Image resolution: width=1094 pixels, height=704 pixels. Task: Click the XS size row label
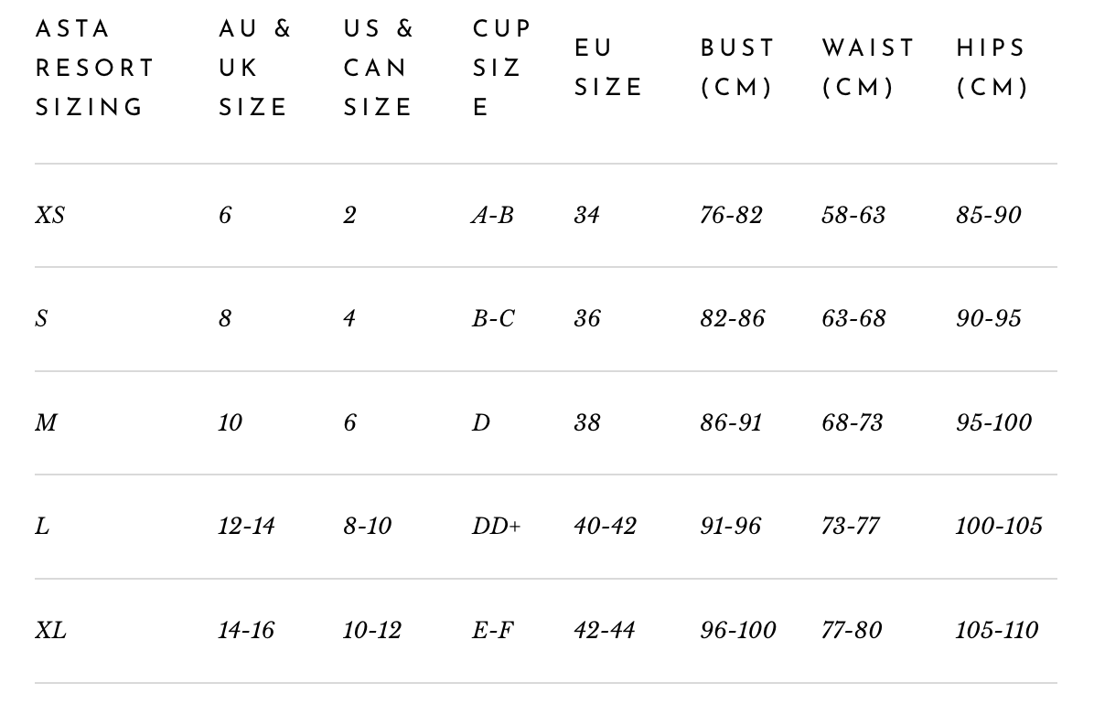50,216
